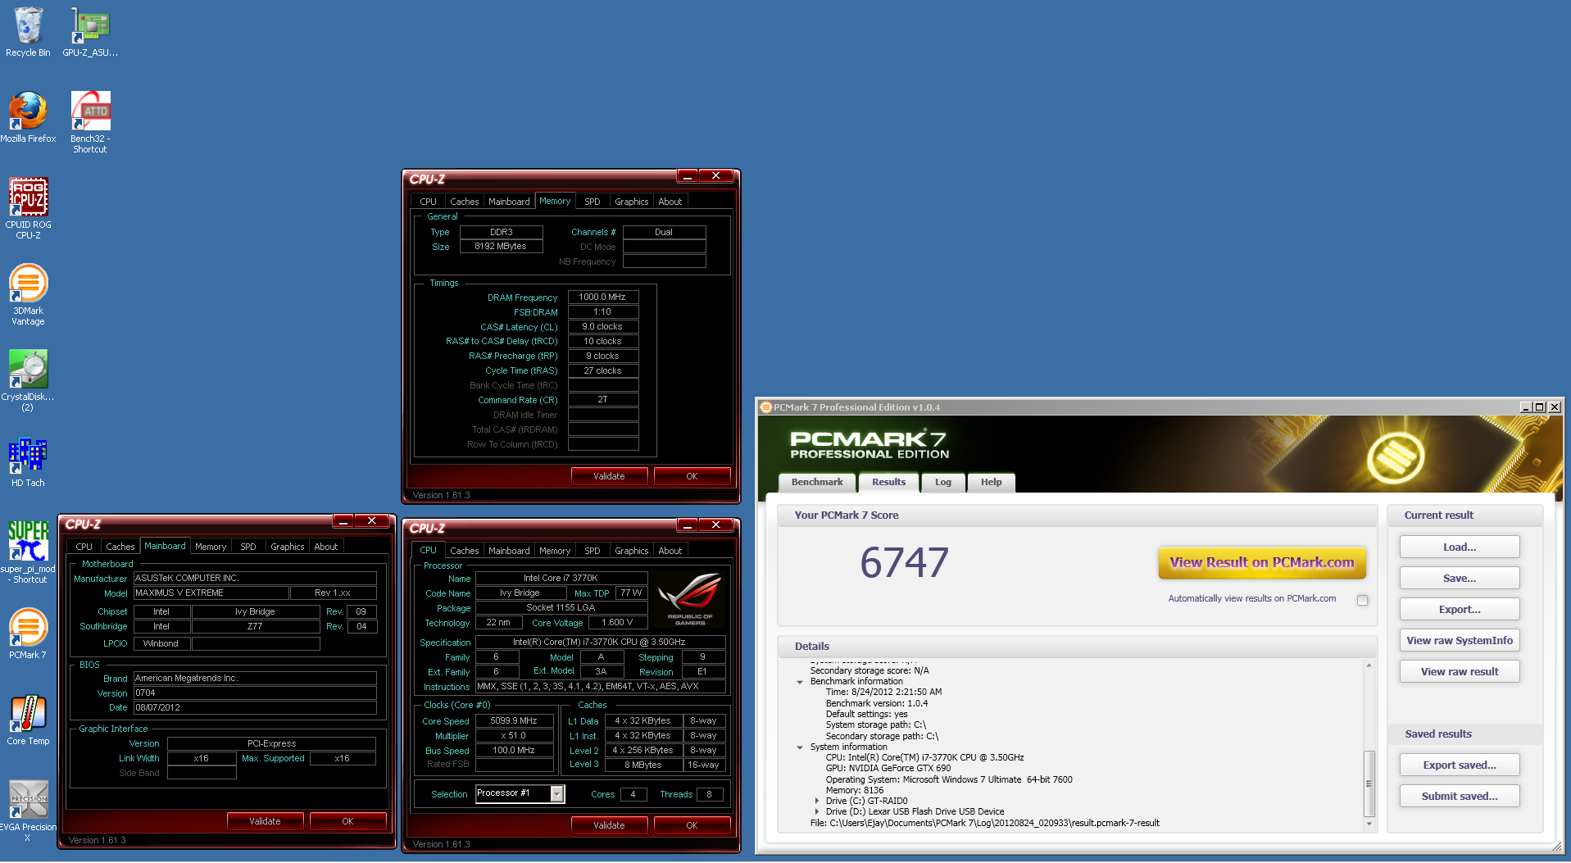Expand the Drive (C:) GT-RAID0 node
The image size is (1571, 863).
tap(817, 802)
